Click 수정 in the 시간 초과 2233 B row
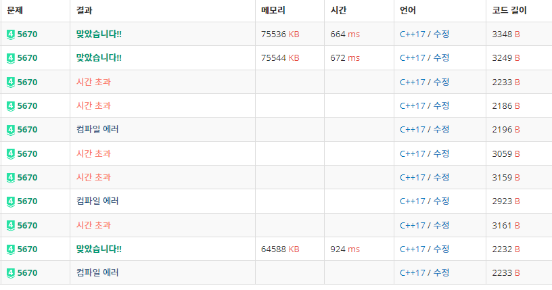This screenshot has height=290, width=552. point(441,82)
